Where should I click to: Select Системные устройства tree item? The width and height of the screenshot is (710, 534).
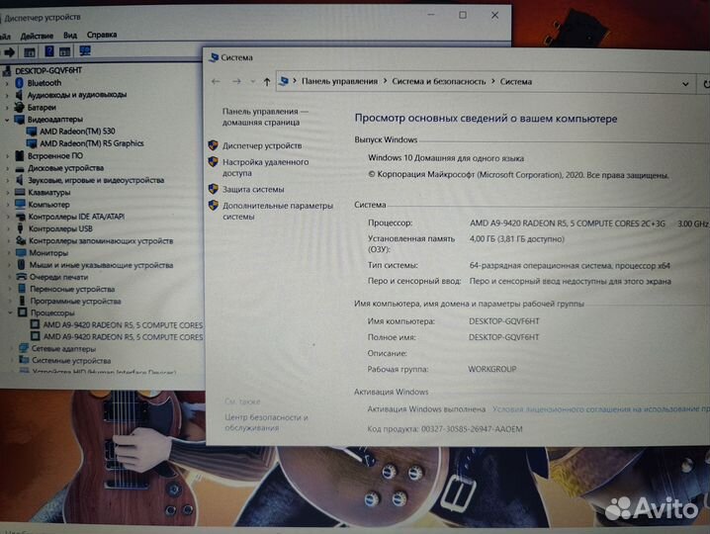[x=71, y=361]
